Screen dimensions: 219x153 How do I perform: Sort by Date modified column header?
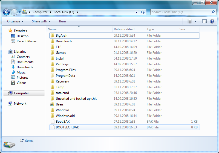pos(129,29)
